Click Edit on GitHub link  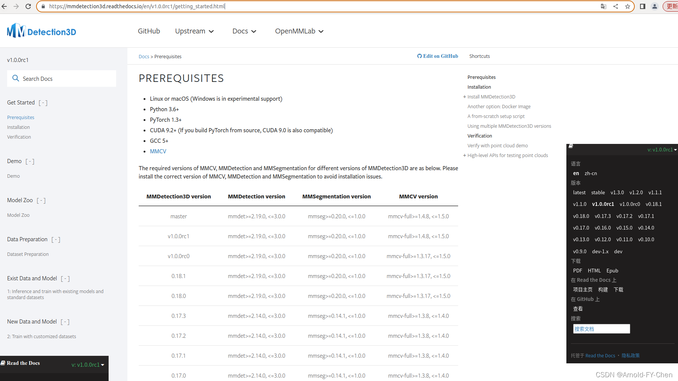click(437, 56)
